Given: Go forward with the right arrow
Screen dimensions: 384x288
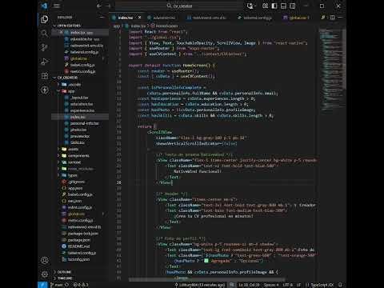Looking at the screenshot, I should coord(108,6).
